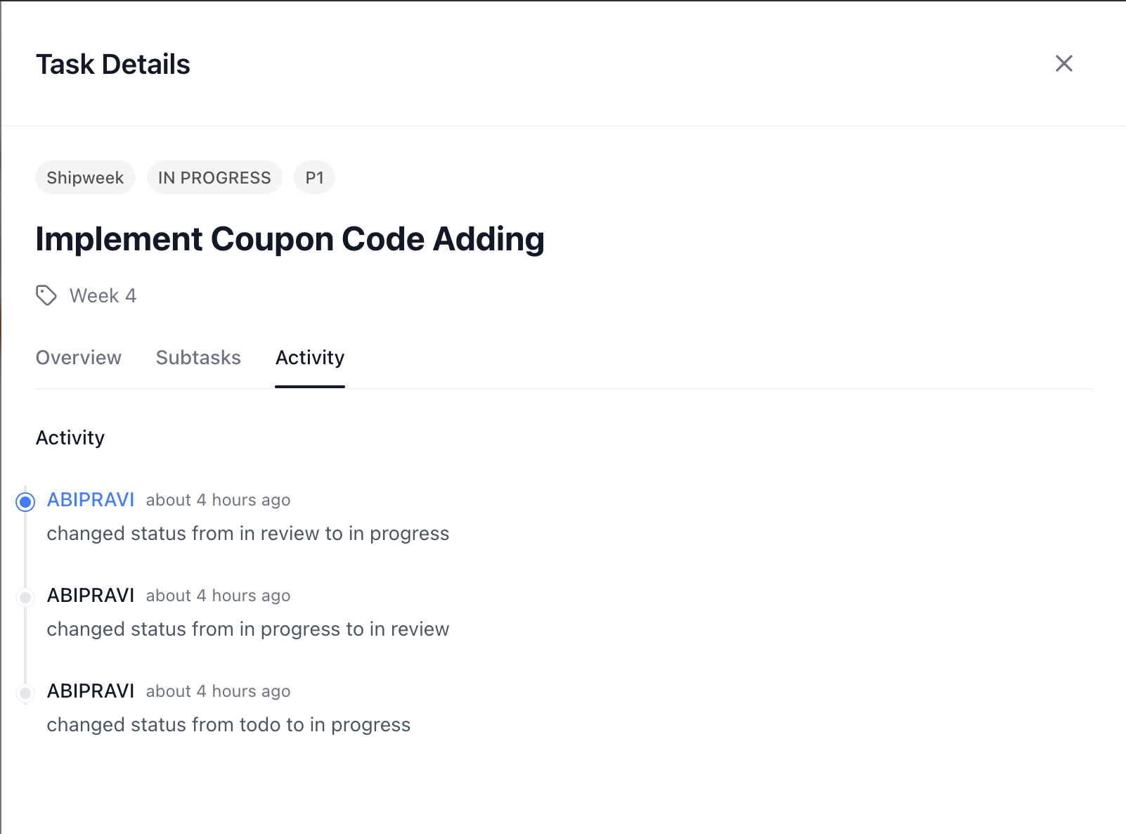The height and width of the screenshot is (834, 1126).
Task: Click 'changed status from in progress to in review'
Action: (247, 629)
